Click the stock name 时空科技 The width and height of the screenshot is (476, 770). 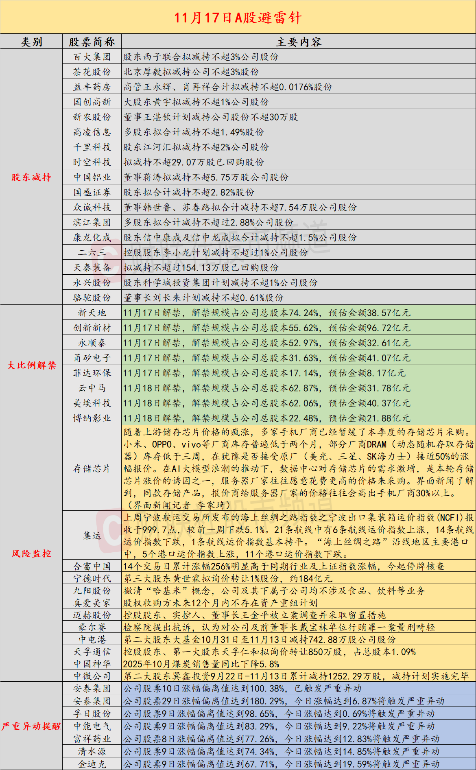[x=92, y=162]
